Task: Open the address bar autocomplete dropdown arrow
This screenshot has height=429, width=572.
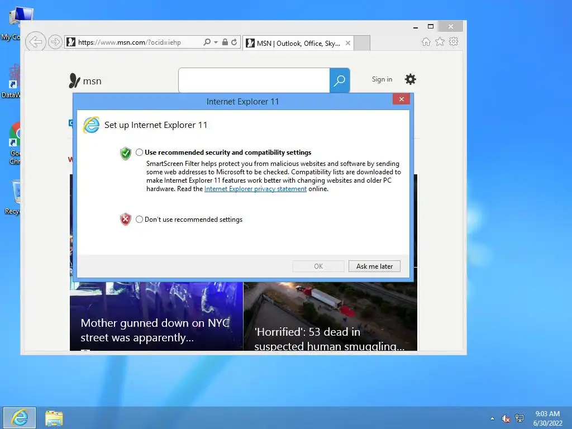Action: click(216, 42)
